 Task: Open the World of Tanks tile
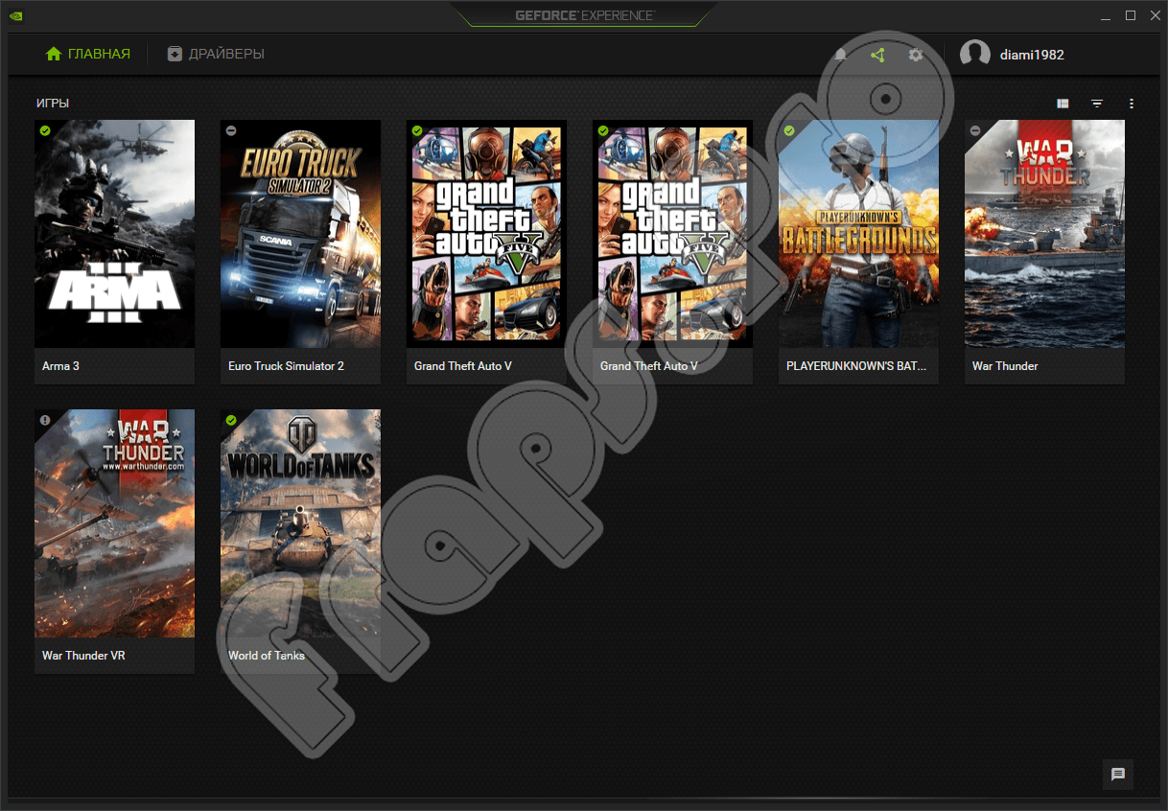300,522
